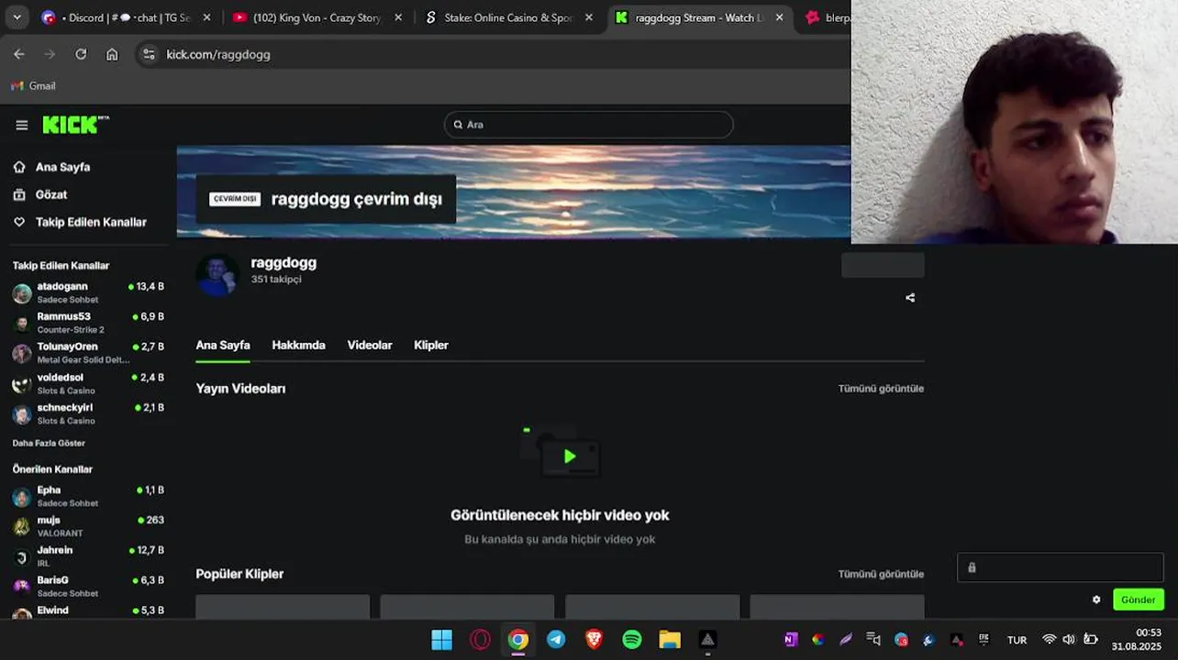Open Elwind recommended channel
Screen dimensions: 1178x660
pos(88,611)
